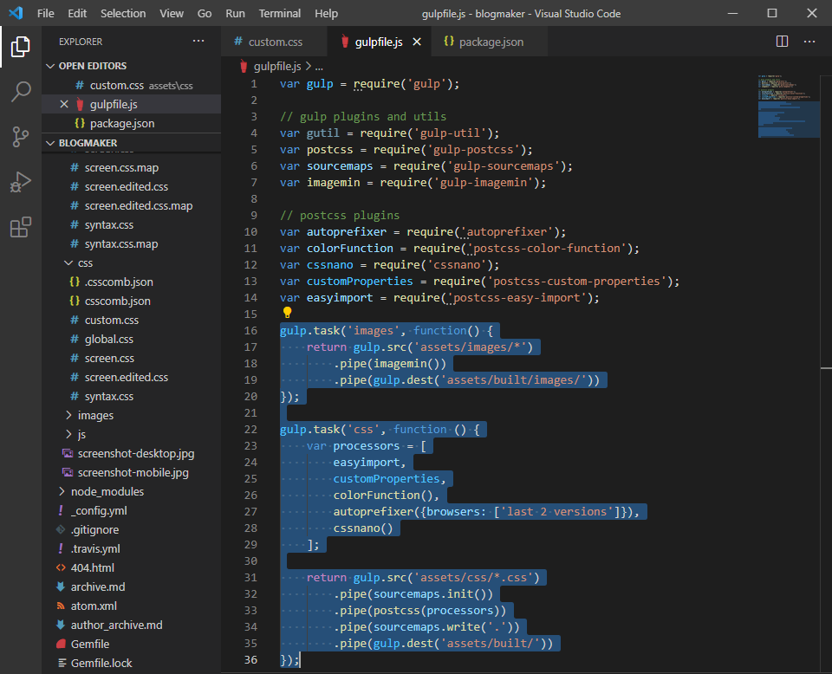Click the cursor end at line 36

pos(301,659)
